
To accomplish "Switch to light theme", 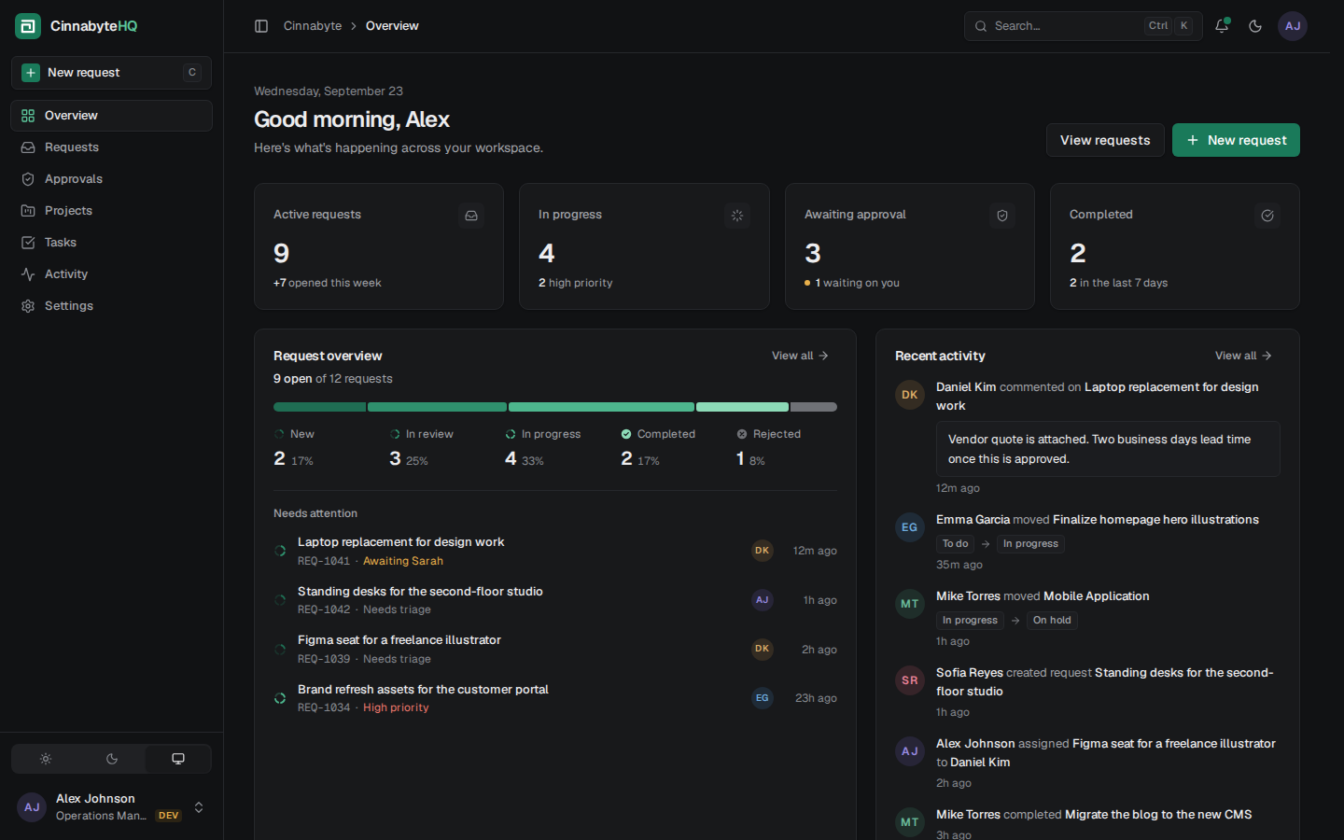I will 46,759.
